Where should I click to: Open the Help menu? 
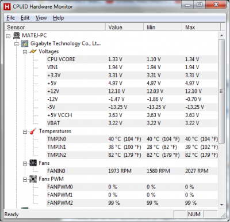(59, 18)
